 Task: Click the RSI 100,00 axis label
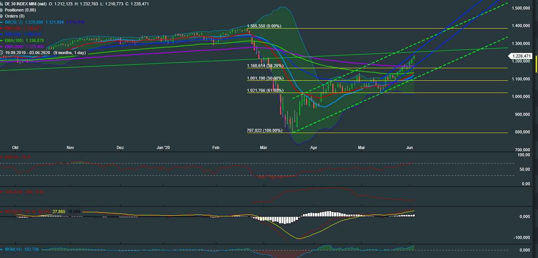tap(524, 155)
